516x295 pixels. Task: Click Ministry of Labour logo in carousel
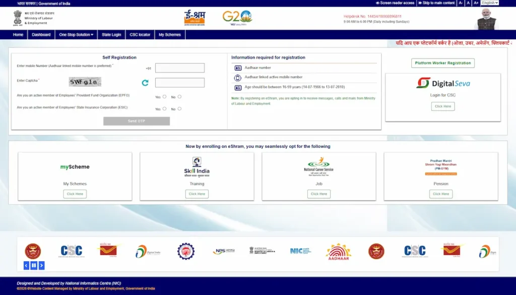(x=262, y=251)
